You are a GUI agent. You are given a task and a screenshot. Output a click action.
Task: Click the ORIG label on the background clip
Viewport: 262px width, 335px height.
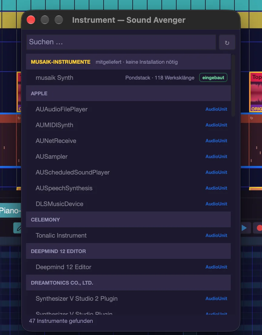(x=257, y=109)
